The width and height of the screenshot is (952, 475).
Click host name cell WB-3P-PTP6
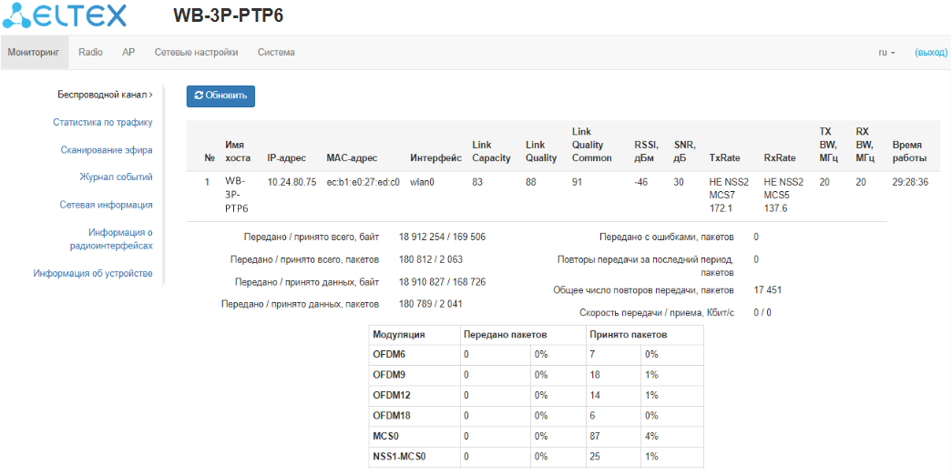tap(237, 195)
